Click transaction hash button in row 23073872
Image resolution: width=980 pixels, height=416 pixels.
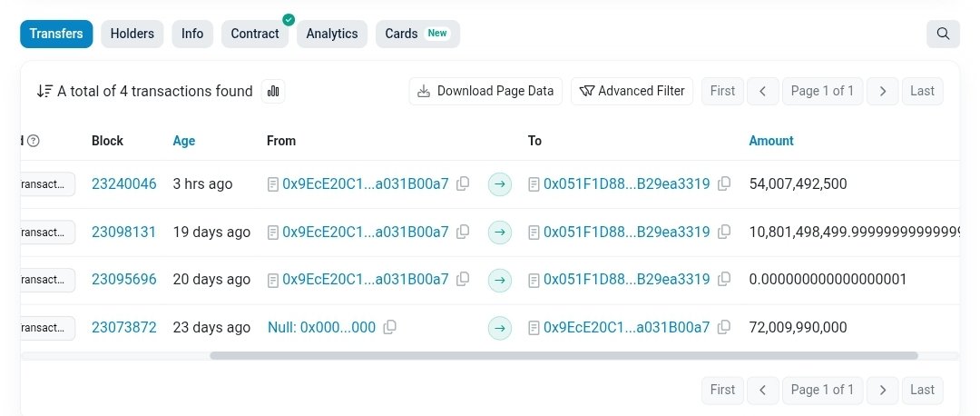point(47,328)
